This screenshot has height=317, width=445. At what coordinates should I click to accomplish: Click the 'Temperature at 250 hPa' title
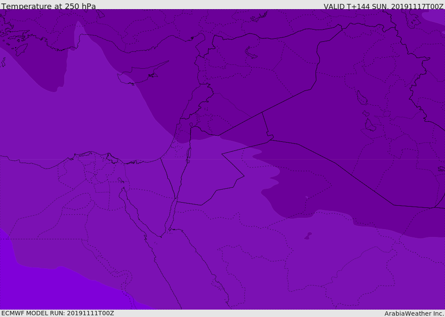49,6
